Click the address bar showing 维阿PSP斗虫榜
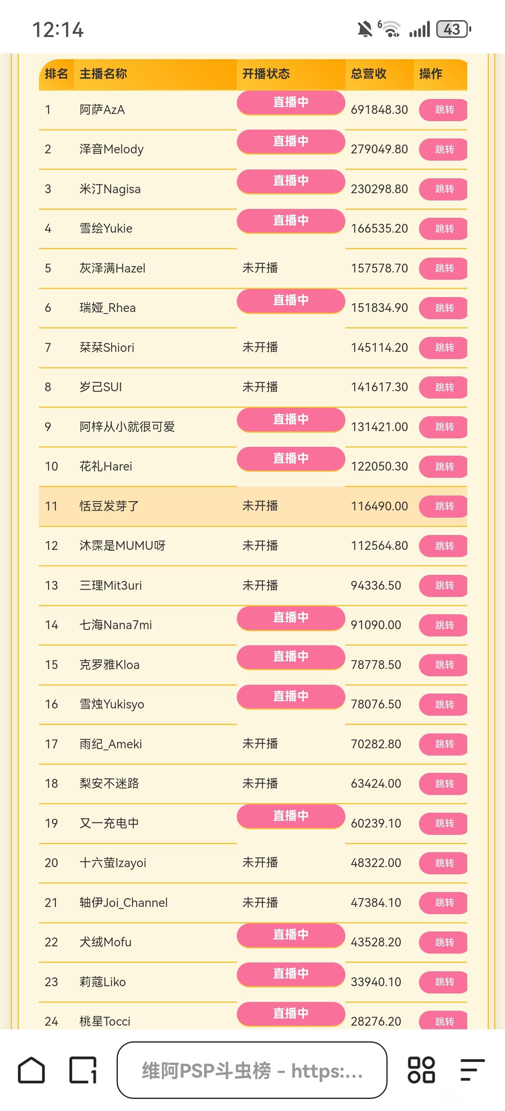Screen dimensions: 505x1111 pos(252,1070)
